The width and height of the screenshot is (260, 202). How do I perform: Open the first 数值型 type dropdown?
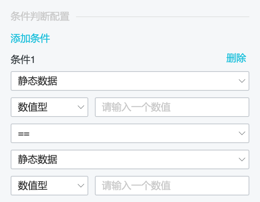click(x=49, y=107)
